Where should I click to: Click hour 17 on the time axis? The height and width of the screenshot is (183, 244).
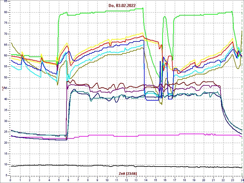click(x=175, y=179)
